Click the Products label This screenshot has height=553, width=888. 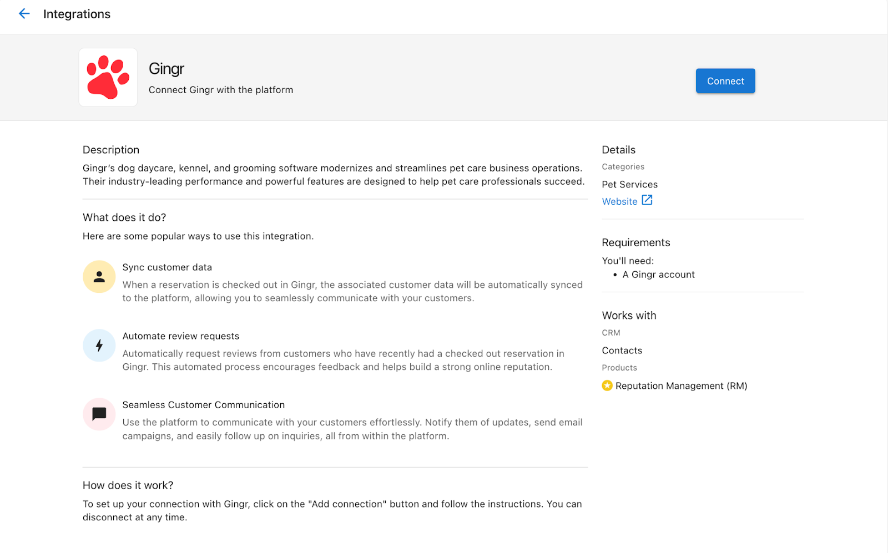tap(619, 367)
